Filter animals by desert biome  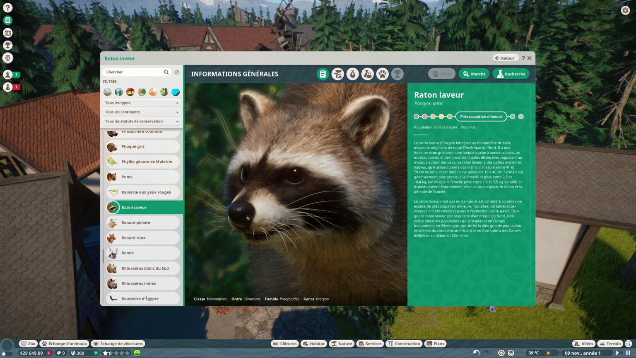152,92
